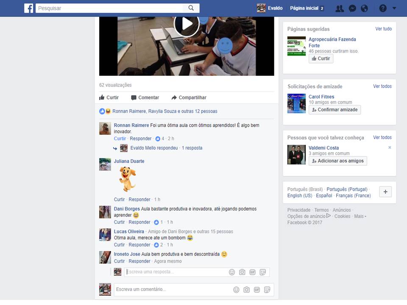Click the search magnifier button
The height and width of the screenshot is (305, 407).
pos(191,8)
